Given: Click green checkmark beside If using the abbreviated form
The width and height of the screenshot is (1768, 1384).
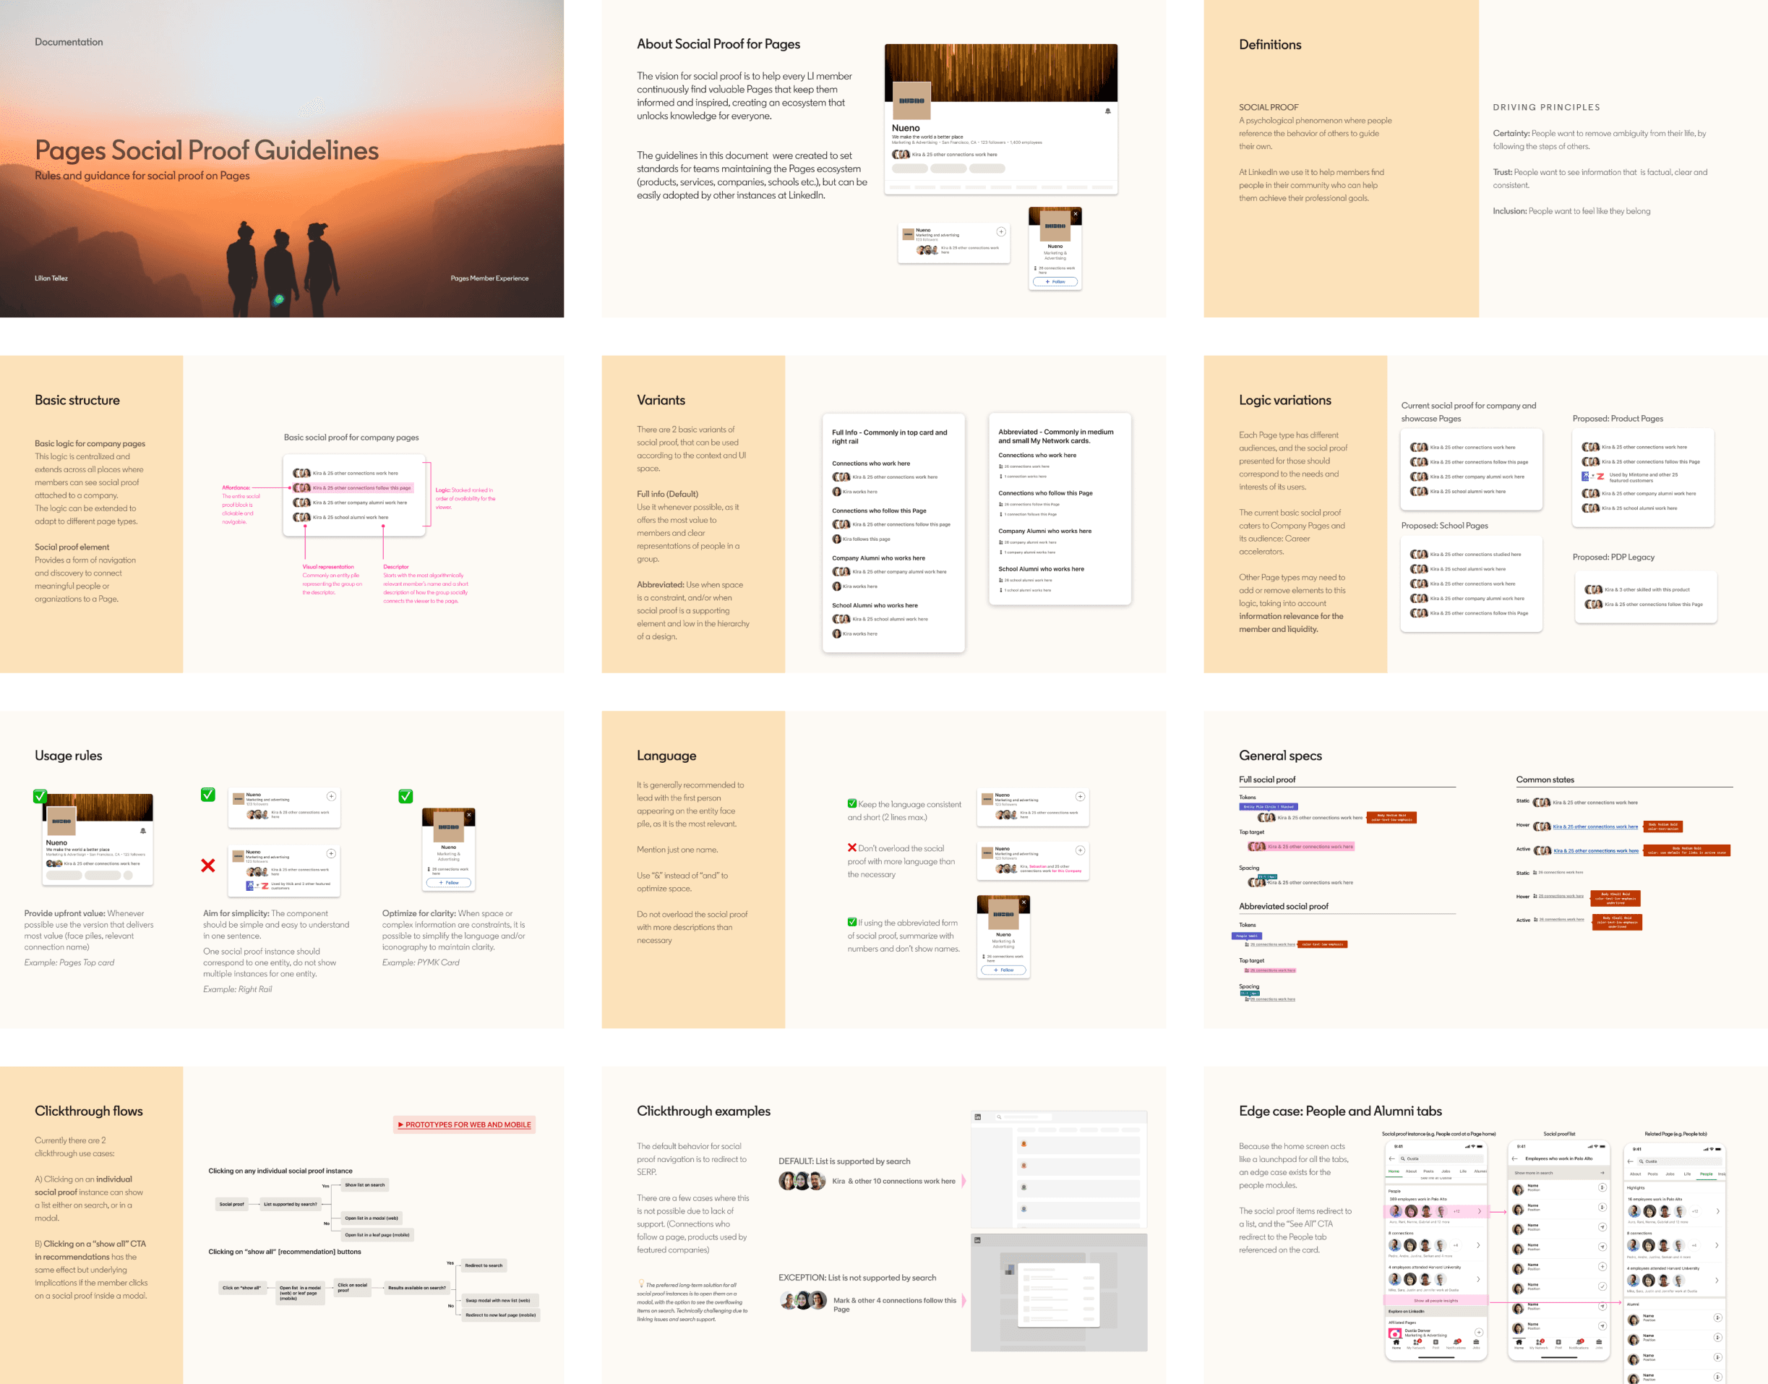Looking at the screenshot, I should 852,922.
